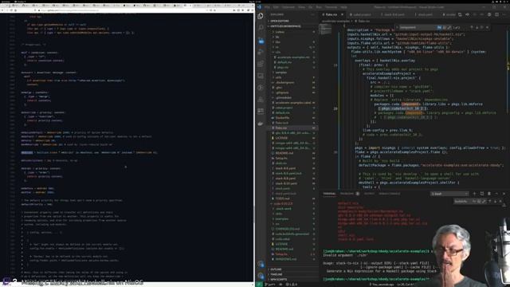
Task: Select flake.nix in the Explorer tree
Action: tap(292, 128)
